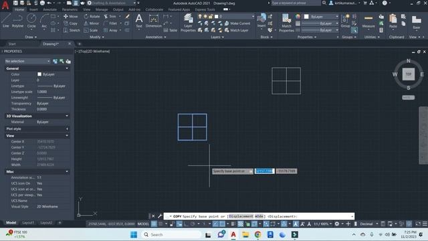Select the Line tool
This screenshot has width=428, height=241.
(6, 21)
